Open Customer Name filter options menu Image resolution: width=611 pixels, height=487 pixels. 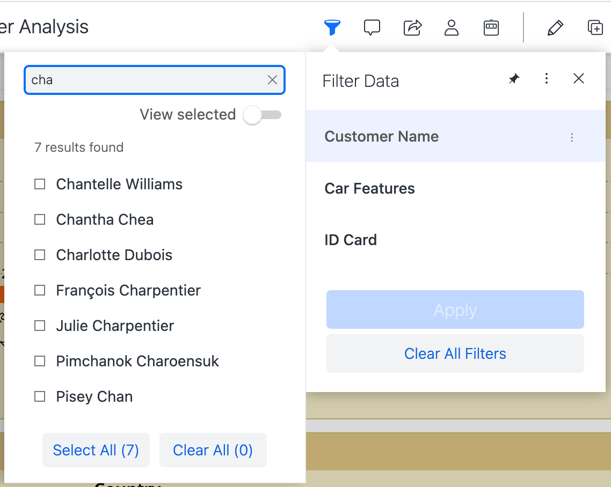pos(572,138)
